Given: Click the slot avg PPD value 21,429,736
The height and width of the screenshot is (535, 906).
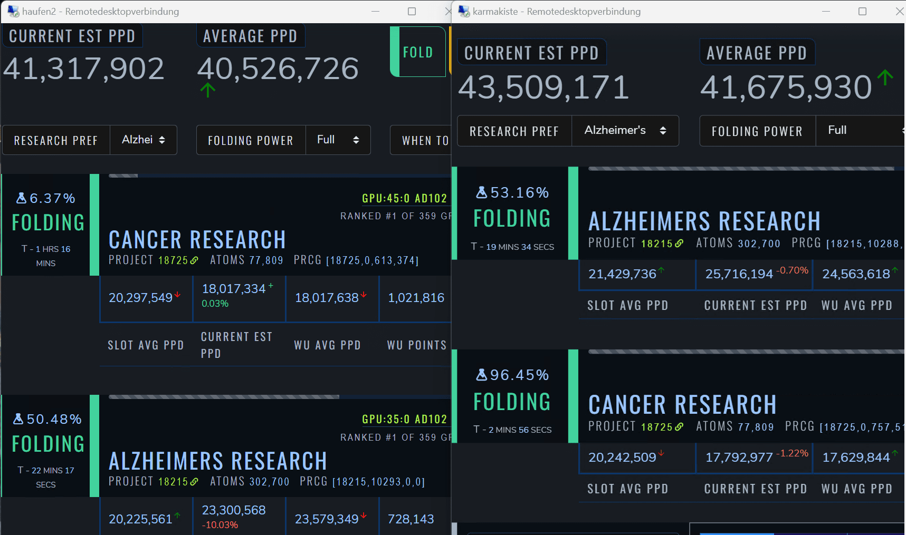Looking at the screenshot, I should click(x=623, y=274).
